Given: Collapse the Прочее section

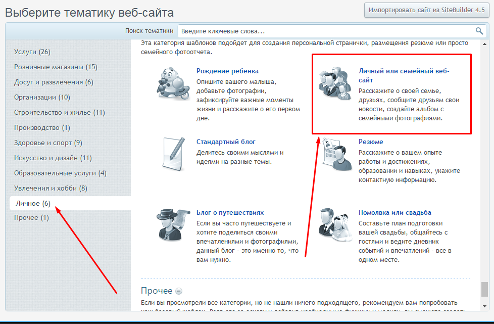Looking at the screenshot, I should click(x=179, y=291).
